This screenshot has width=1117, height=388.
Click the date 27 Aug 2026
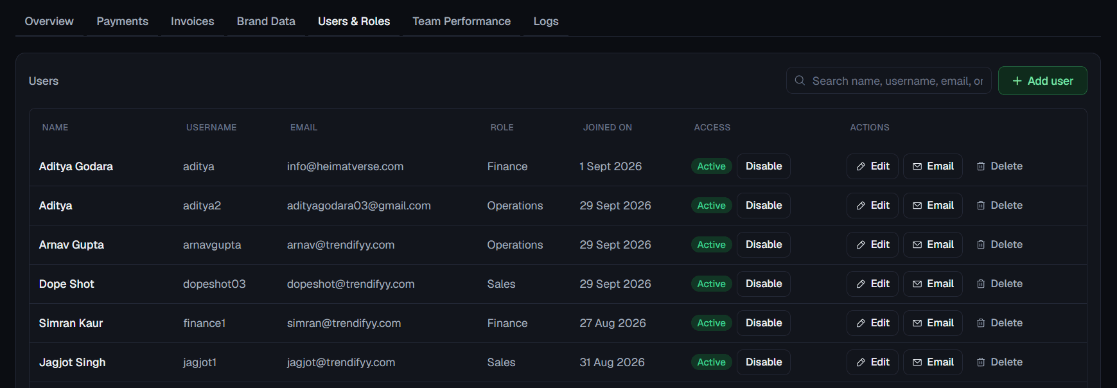pos(612,323)
